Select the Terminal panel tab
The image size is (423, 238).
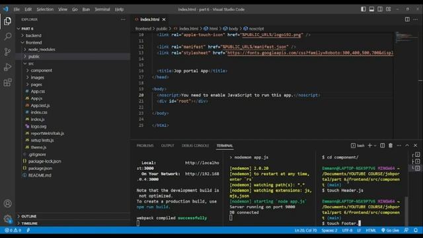pyautogui.click(x=225, y=145)
